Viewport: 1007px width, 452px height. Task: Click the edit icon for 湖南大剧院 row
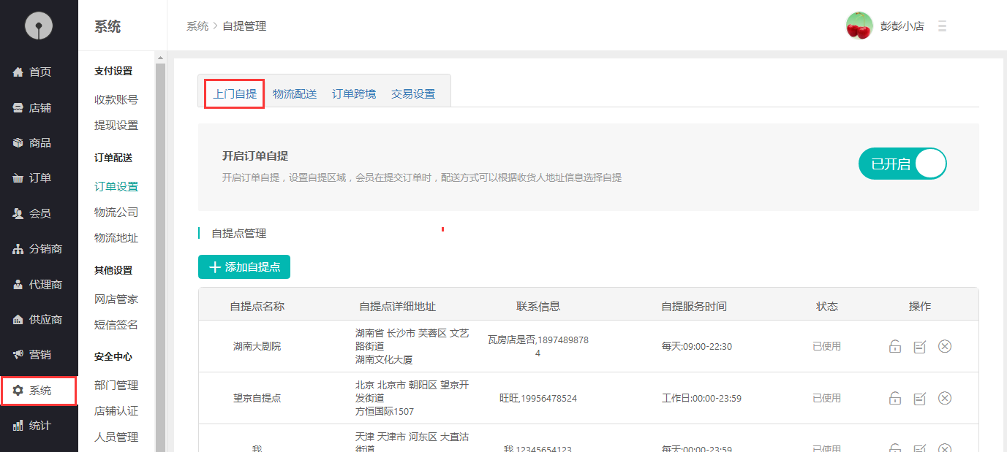point(919,346)
